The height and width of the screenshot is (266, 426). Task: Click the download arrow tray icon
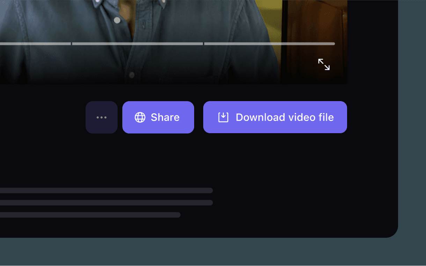tap(223, 117)
